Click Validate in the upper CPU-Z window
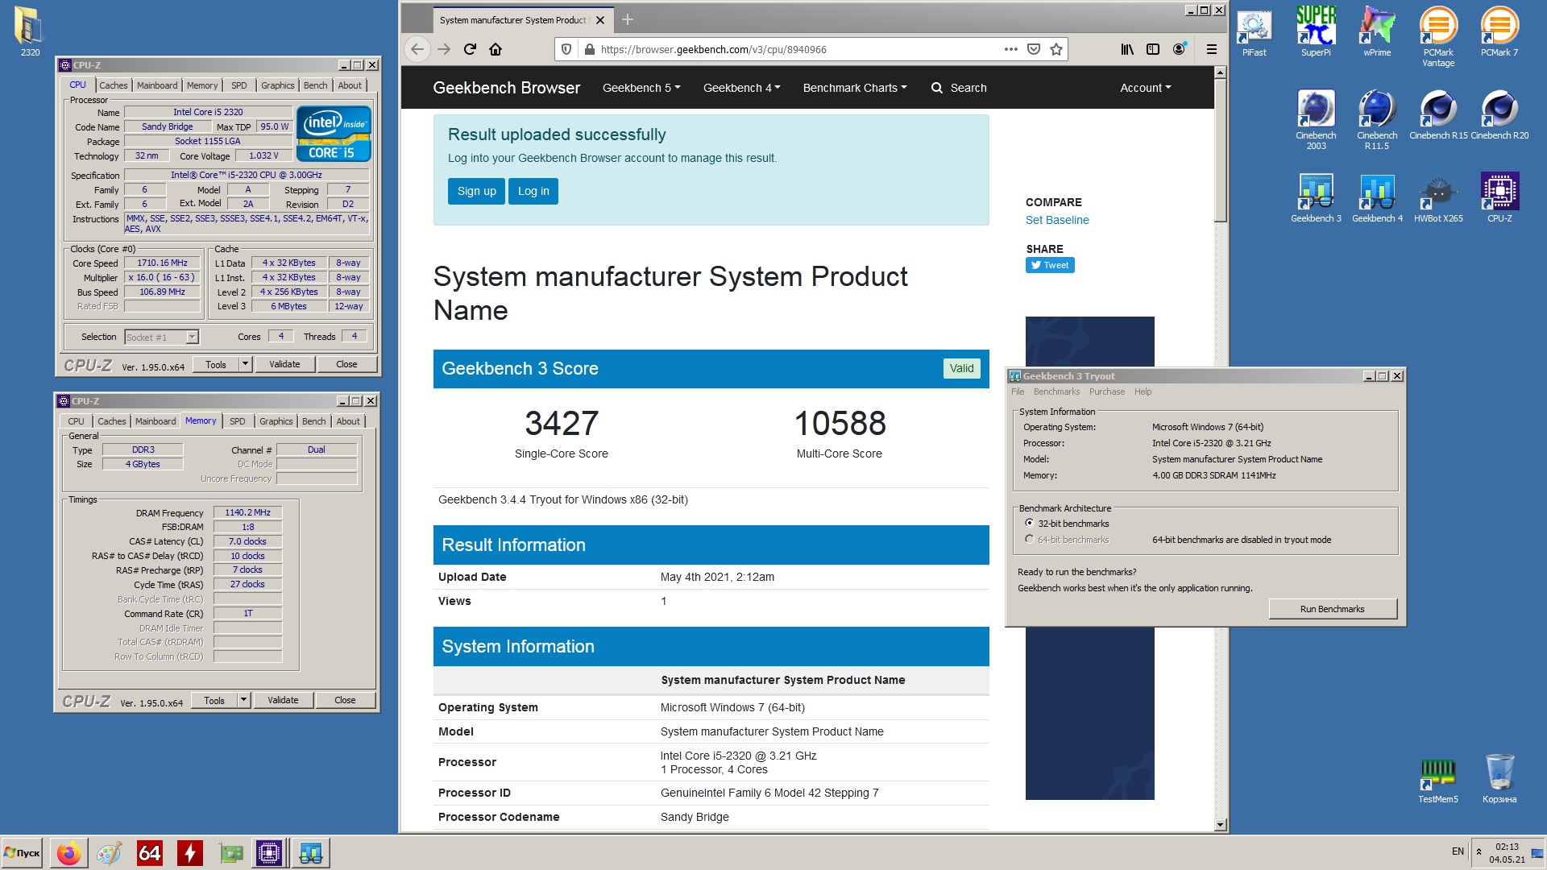Image resolution: width=1547 pixels, height=870 pixels. (x=284, y=364)
